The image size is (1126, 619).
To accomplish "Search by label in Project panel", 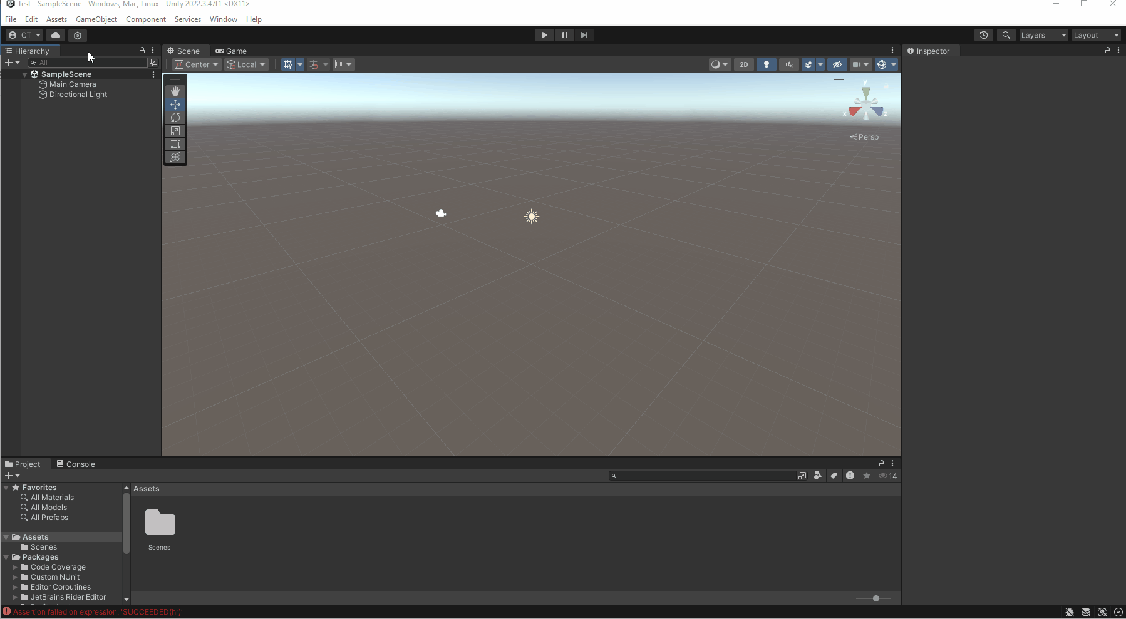I will click(834, 476).
